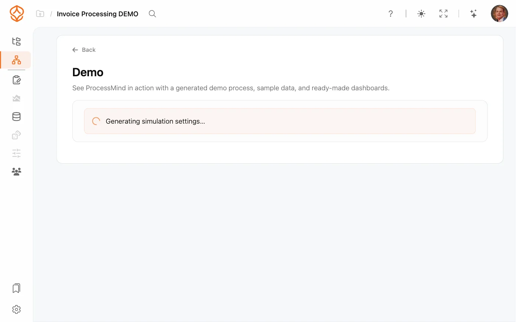Open the user profile avatar
The height and width of the screenshot is (322, 516).
pyautogui.click(x=499, y=14)
